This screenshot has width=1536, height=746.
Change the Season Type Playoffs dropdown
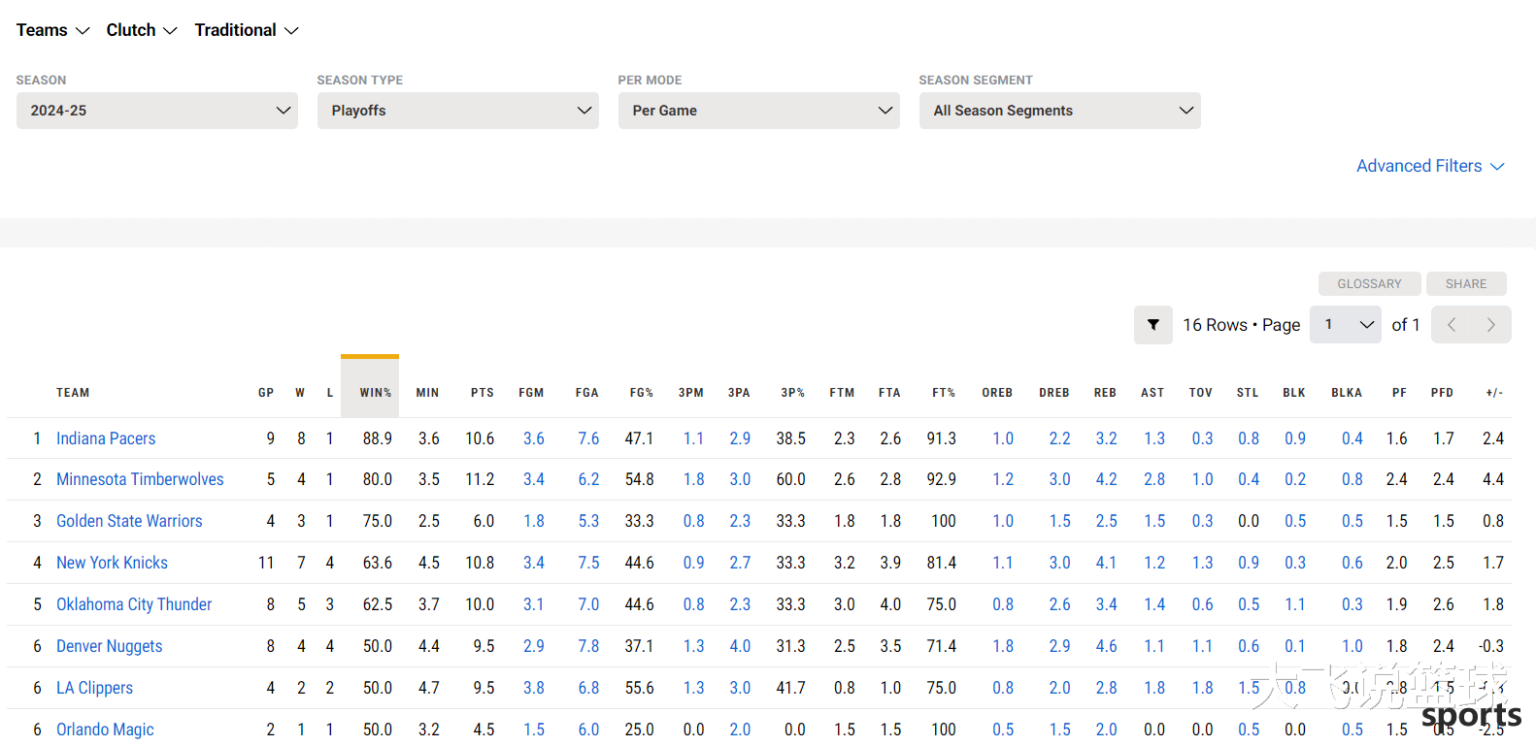pyautogui.click(x=457, y=111)
